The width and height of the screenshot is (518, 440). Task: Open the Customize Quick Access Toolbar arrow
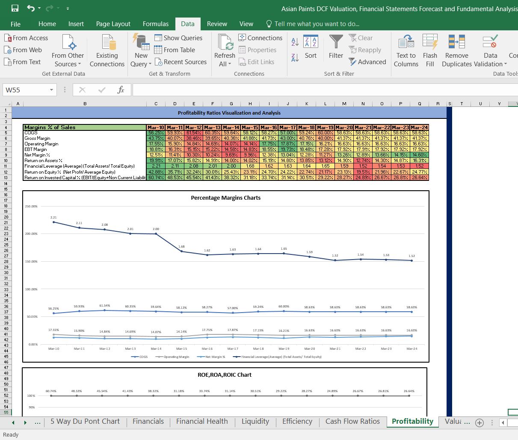point(68,9)
